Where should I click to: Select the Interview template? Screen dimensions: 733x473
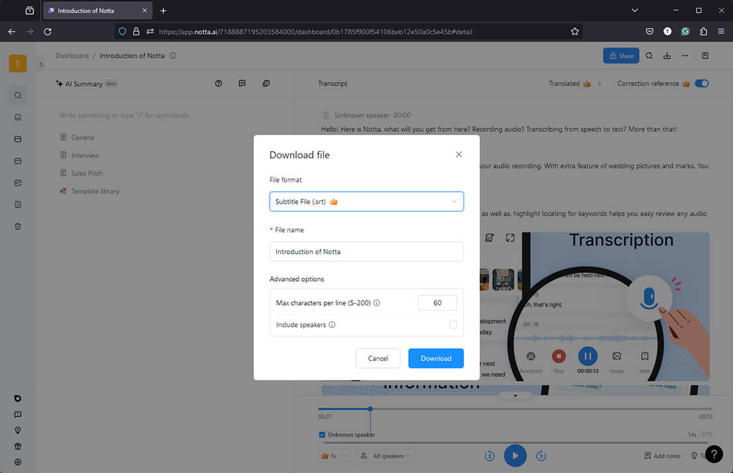tap(79, 155)
